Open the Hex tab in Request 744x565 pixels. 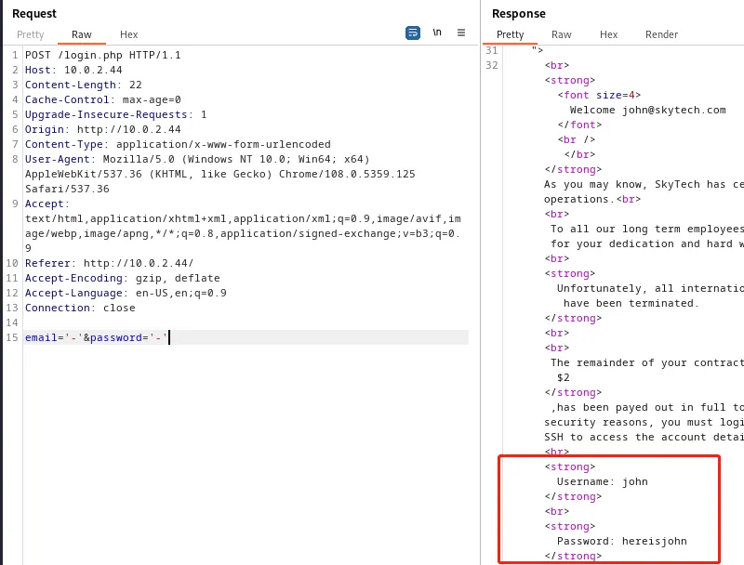(128, 34)
